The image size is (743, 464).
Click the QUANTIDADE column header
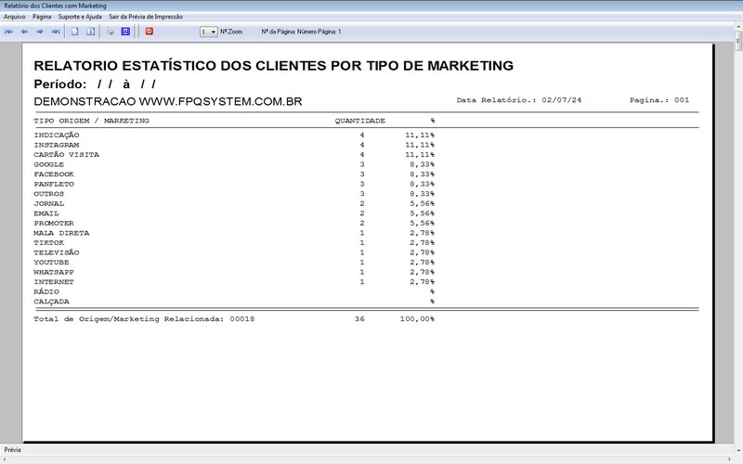pyautogui.click(x=360, y=122)
